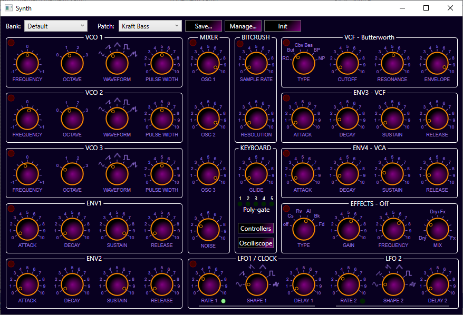The height and width of the screenshot is (315, 463).
Task: Toggle the VCO 3 power LED
Action: [x=11, y=153]
